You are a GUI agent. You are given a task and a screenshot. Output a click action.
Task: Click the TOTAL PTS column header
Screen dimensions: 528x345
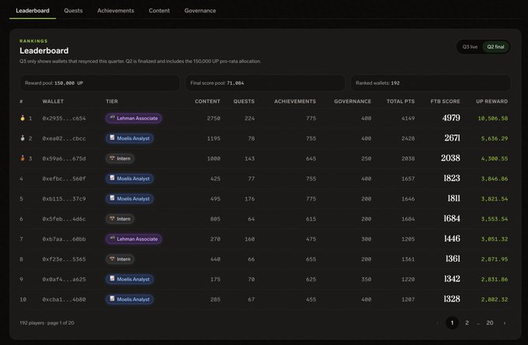pos(401,102)
